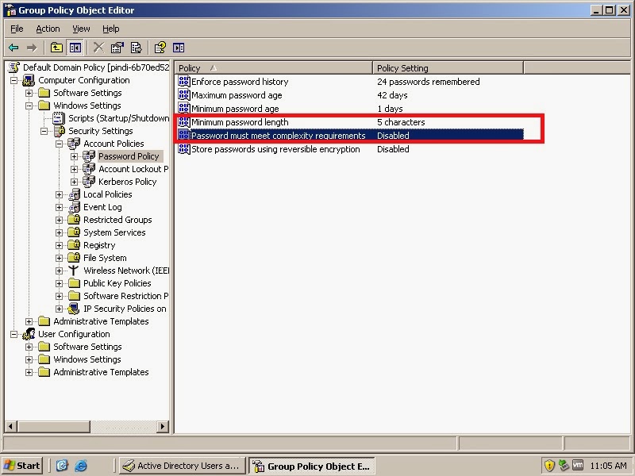Click the Start button
This screenshot has width=635, height=476.
[23, 466]
